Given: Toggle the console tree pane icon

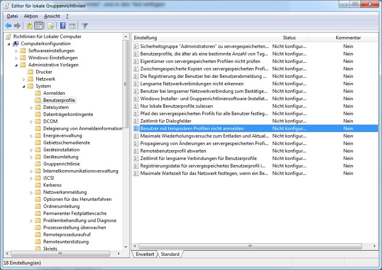Looking at the screenshot, I should 39,26.
